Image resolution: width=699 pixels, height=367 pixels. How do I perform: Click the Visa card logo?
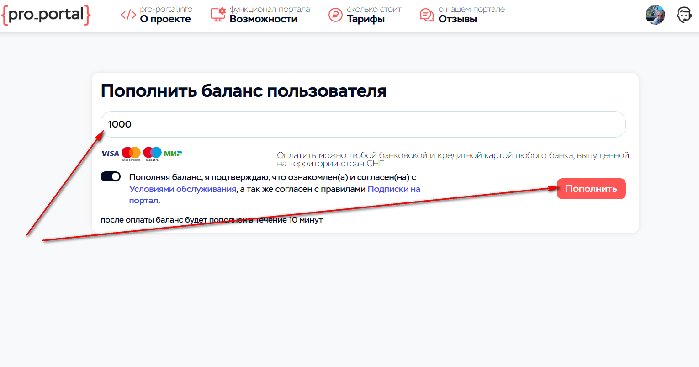110,154
